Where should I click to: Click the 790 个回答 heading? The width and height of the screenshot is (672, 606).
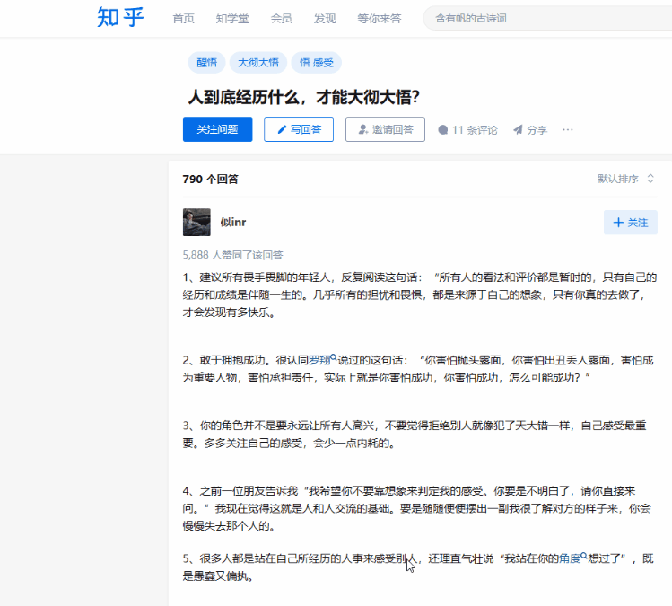point(211,179)
